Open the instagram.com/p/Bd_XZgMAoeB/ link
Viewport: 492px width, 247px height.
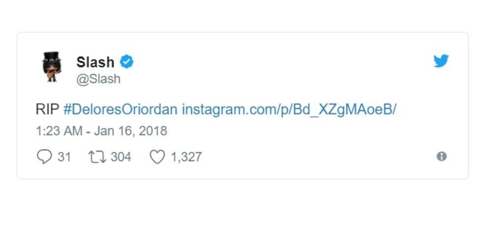[x=289, y=109]
